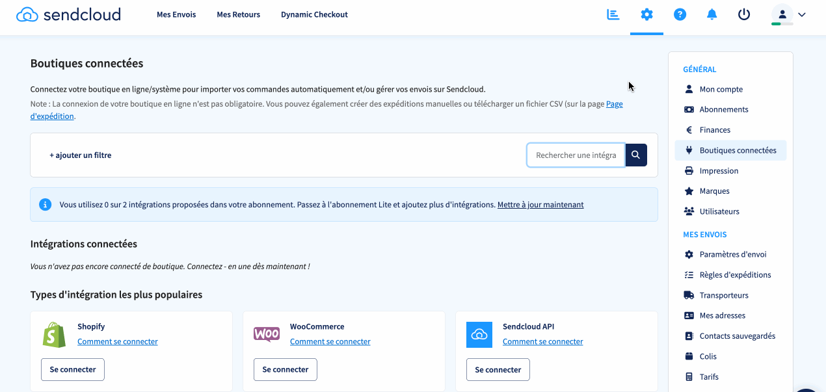
Task: Click the WooCommerce logo
Action: coord(267,334)
